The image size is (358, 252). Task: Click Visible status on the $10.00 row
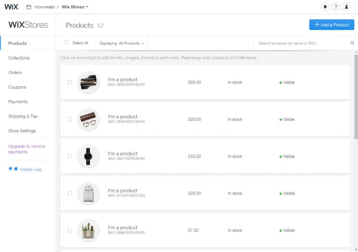click(287, 156)
